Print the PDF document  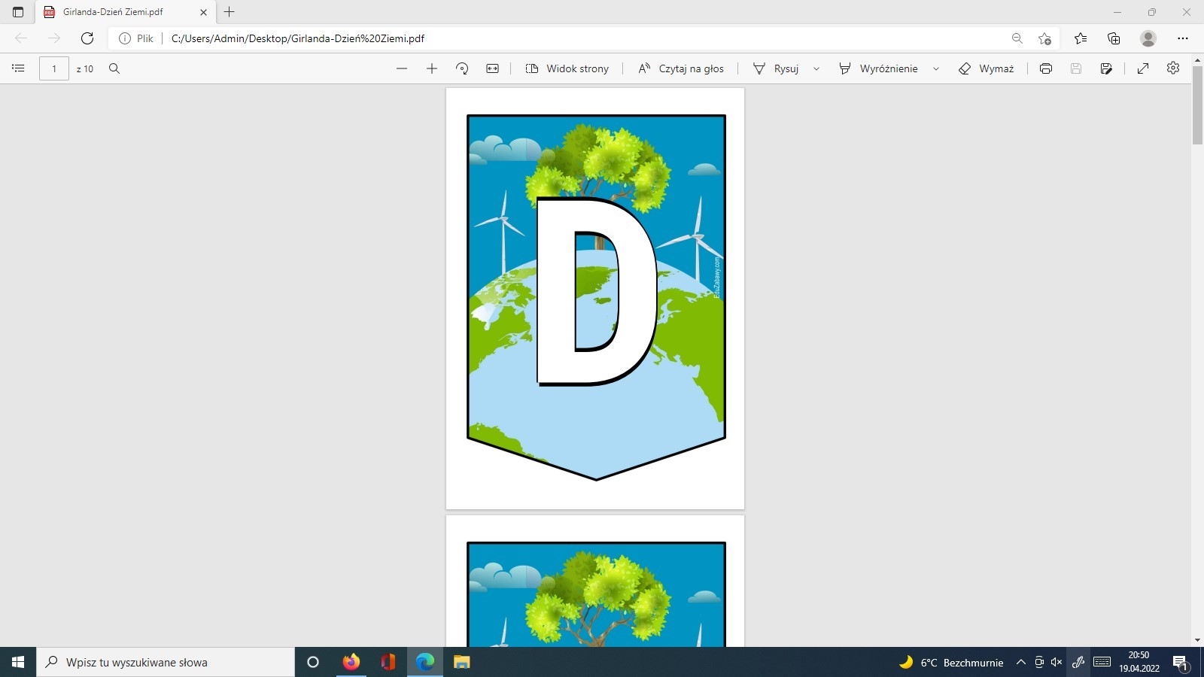1046,68
